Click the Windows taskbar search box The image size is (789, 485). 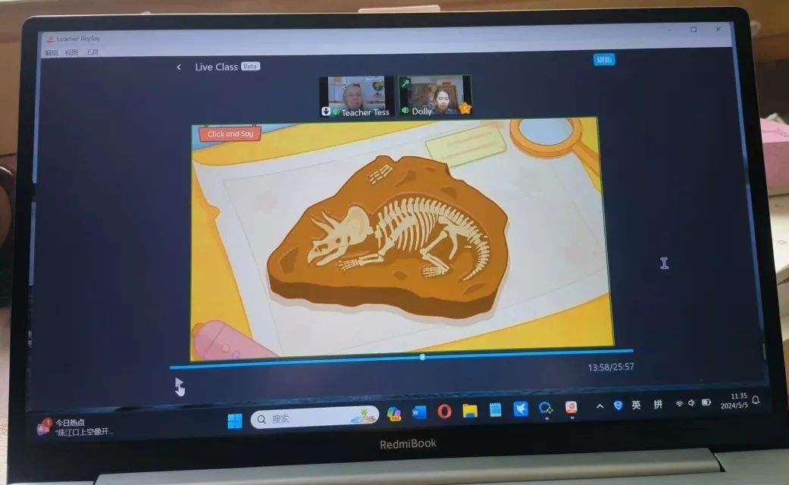point(315,418)
